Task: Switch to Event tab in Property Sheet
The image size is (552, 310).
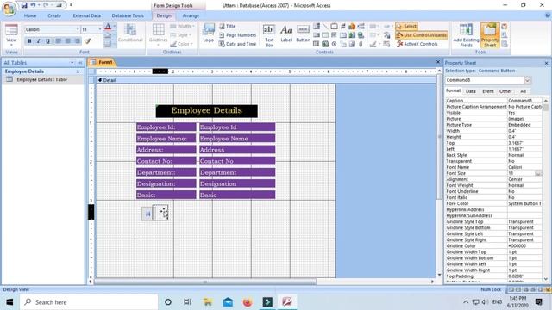Action: (488, 91)
